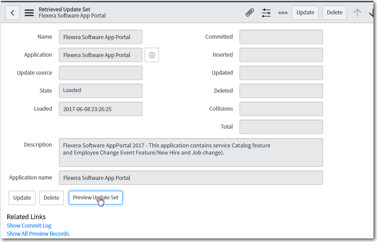Click the up arrow previous record icon
Image resolution: width=377 pixels, height=242 pixels.
pos(357,13)
